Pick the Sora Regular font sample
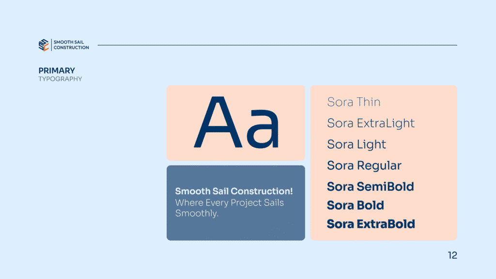The image size is (496, 279). pos(364,166)
